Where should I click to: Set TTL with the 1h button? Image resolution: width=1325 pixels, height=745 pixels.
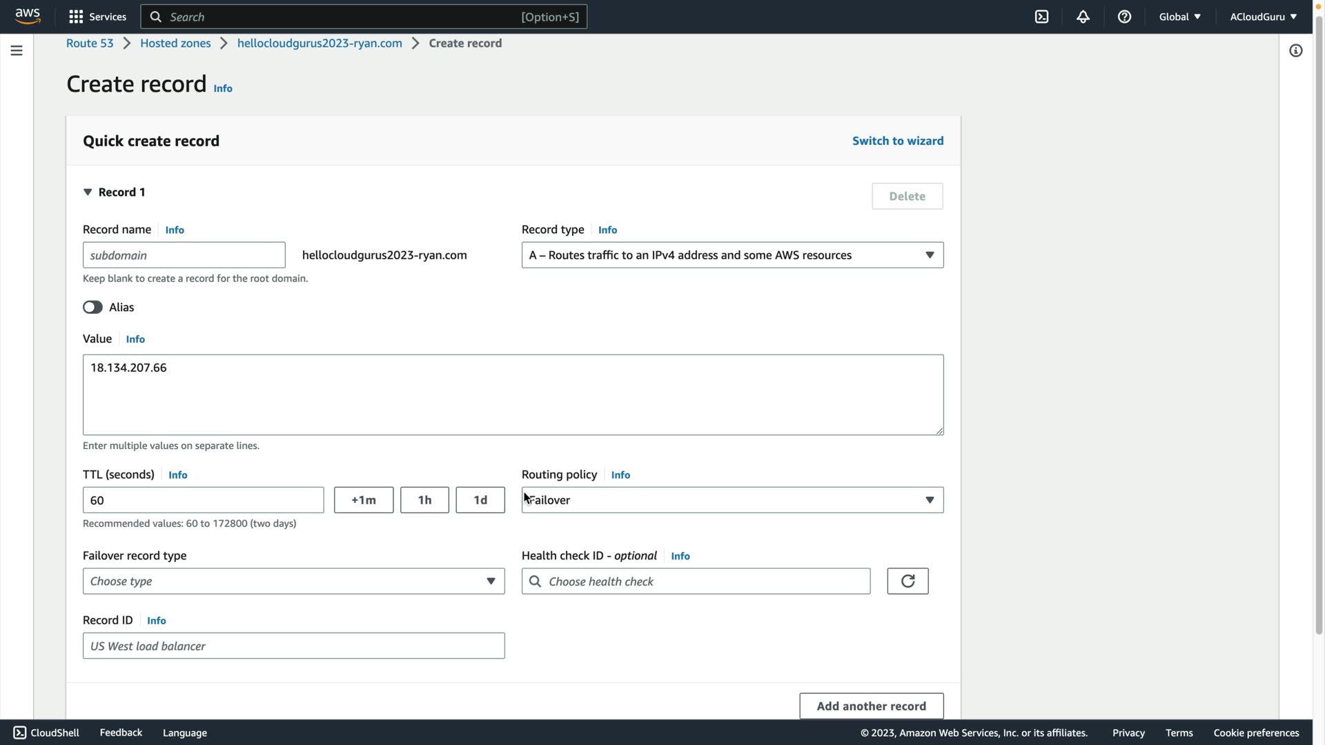tap(424, 500)
